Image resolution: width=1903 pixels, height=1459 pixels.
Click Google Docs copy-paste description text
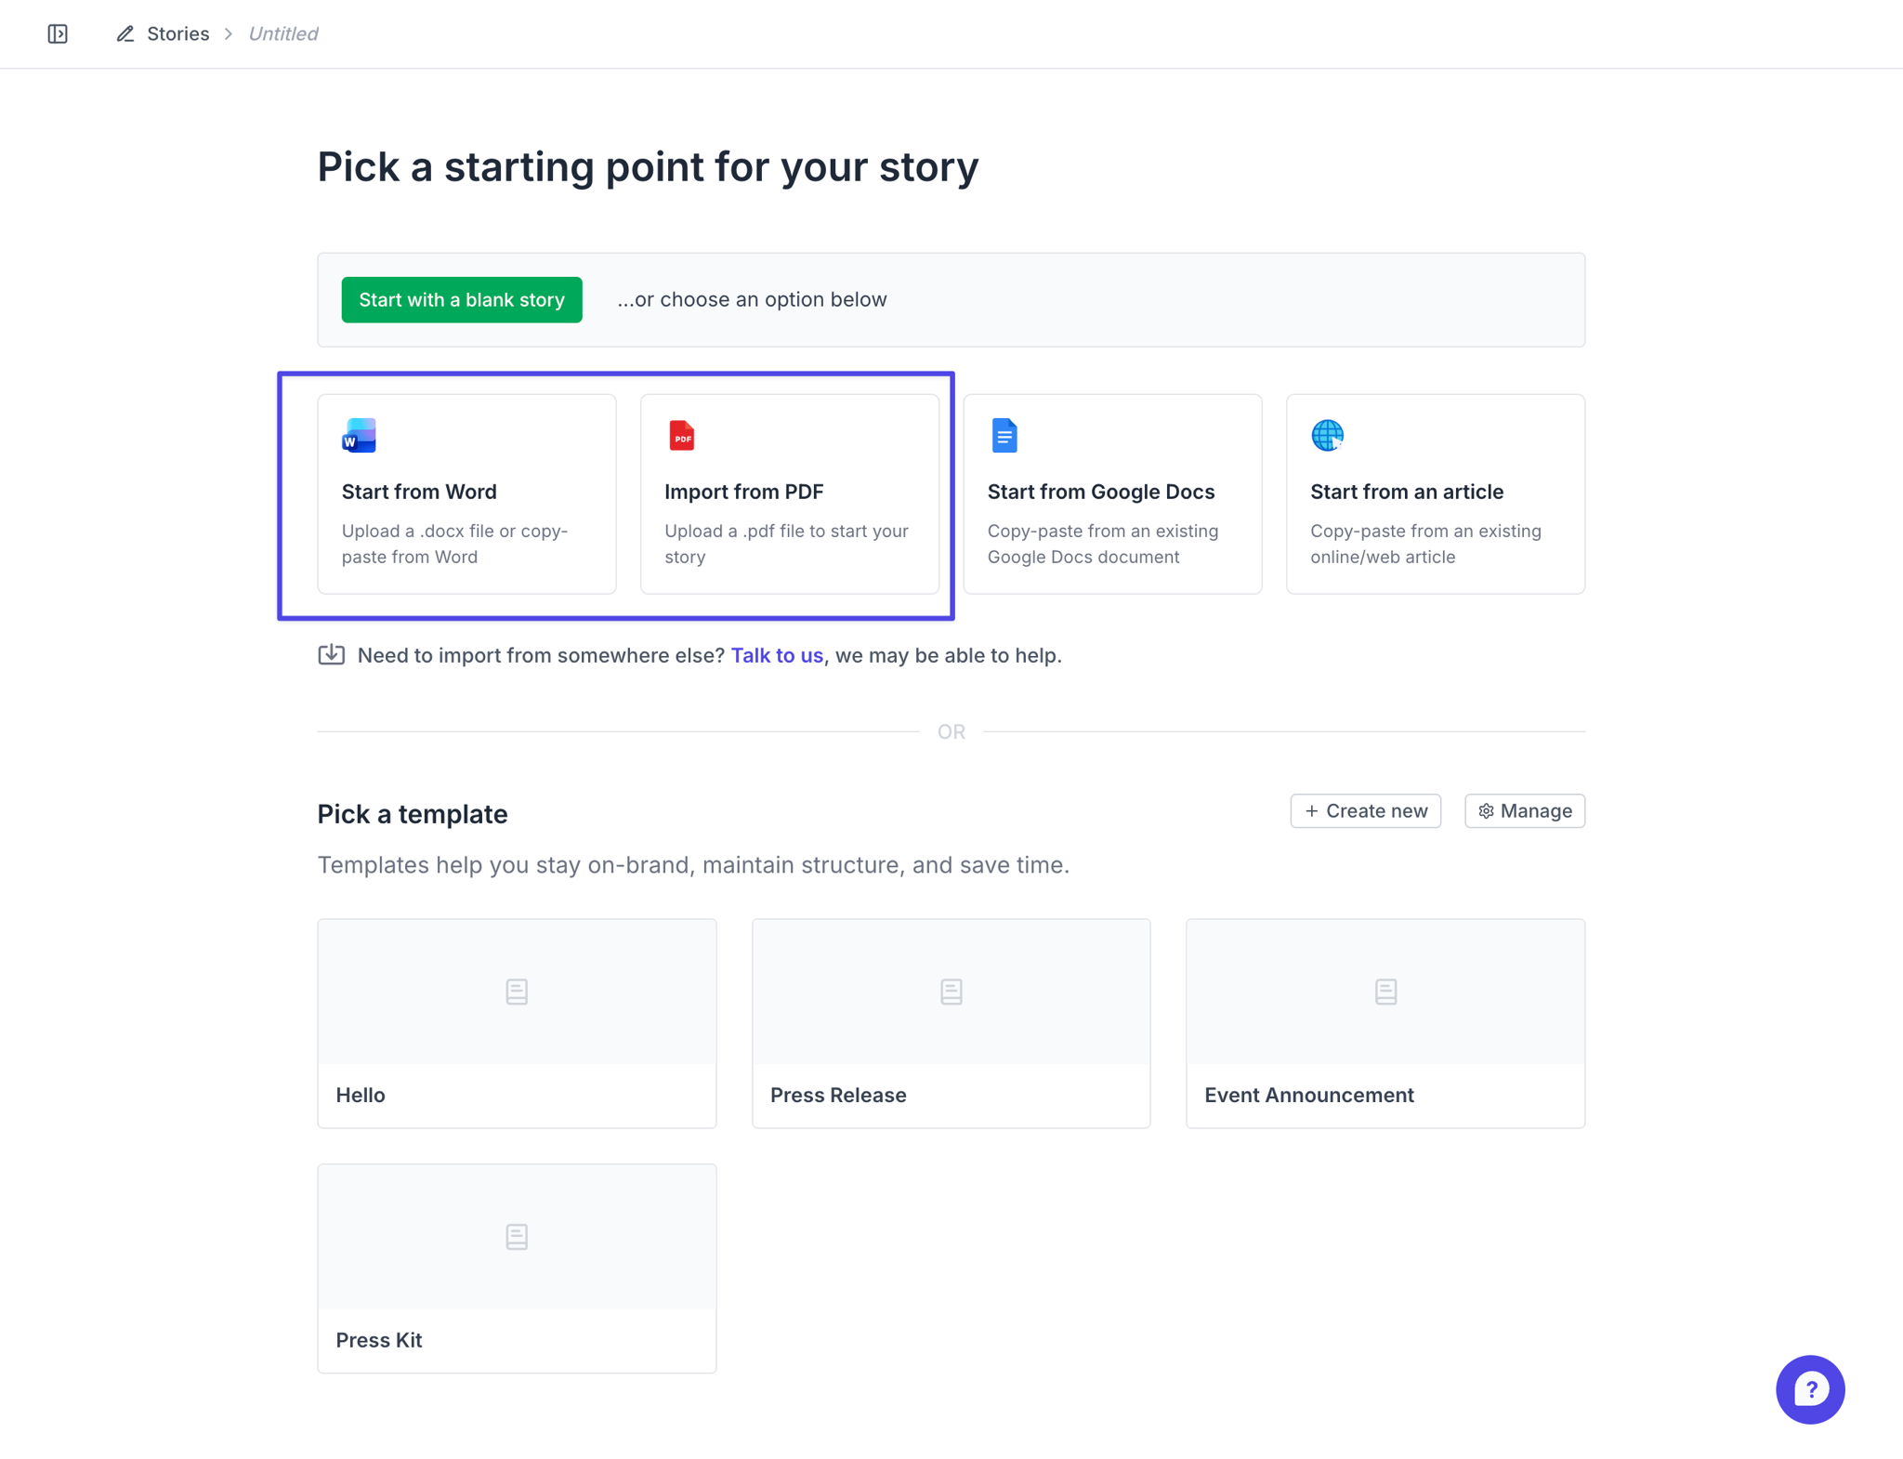tap(1103, 544)
